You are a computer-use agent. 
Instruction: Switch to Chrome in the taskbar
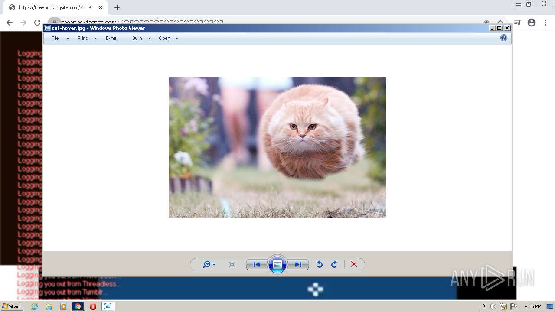[x=78, y=306]
